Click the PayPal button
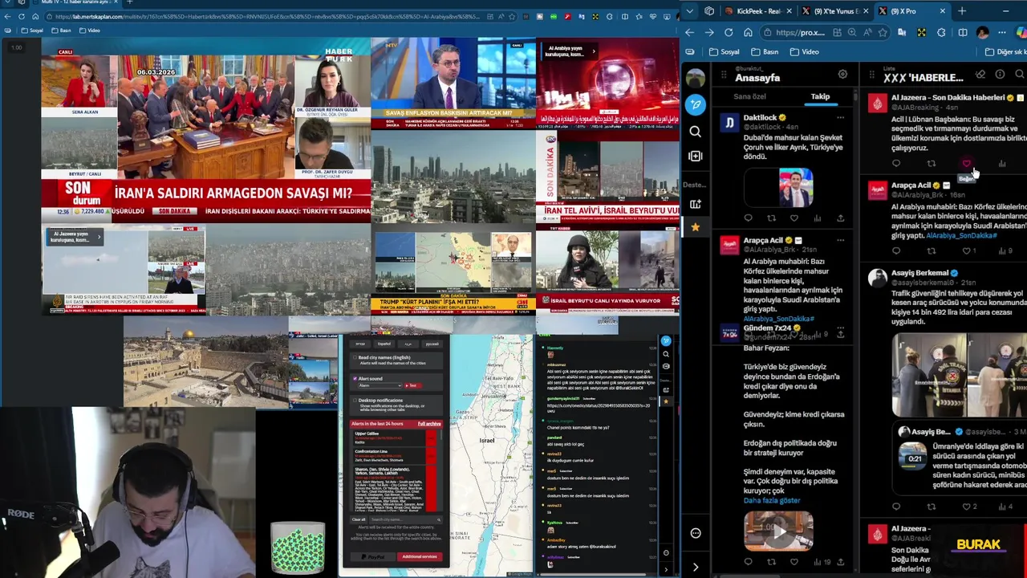 tap(372, 556)
